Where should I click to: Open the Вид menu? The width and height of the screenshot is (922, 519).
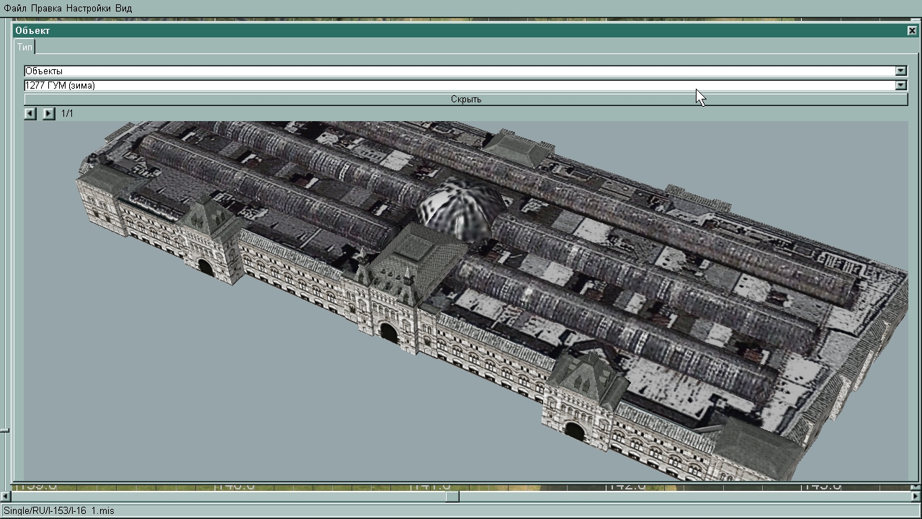pos(123,8)
